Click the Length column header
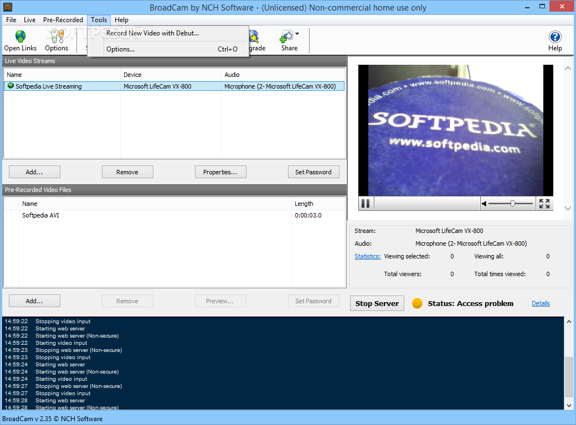The width and height of the screenshot is (576, 425). click(x=318, y=204)
